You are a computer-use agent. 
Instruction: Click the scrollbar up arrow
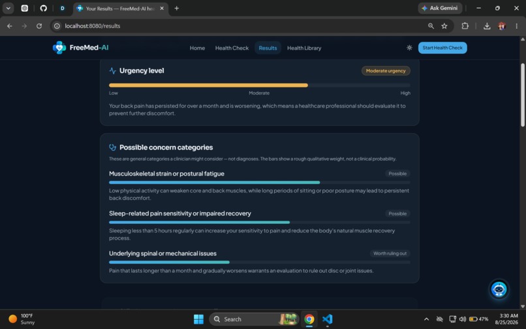(522, 39)
